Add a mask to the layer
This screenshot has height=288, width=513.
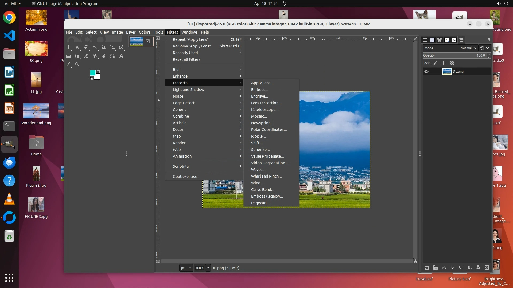(x=478, y=267)
